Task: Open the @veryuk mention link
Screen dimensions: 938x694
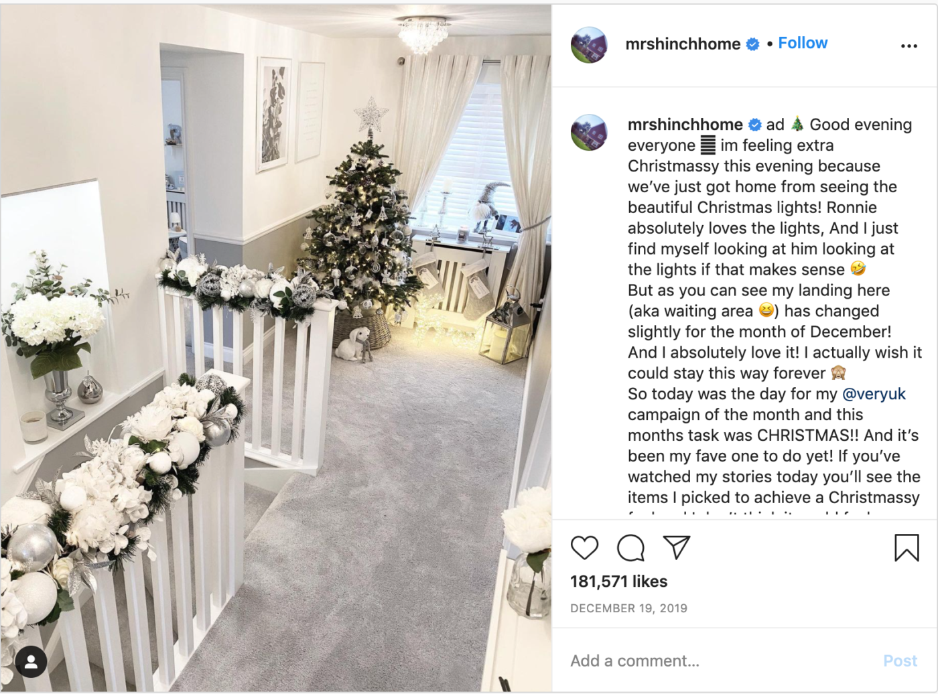Action: [874, 394]
